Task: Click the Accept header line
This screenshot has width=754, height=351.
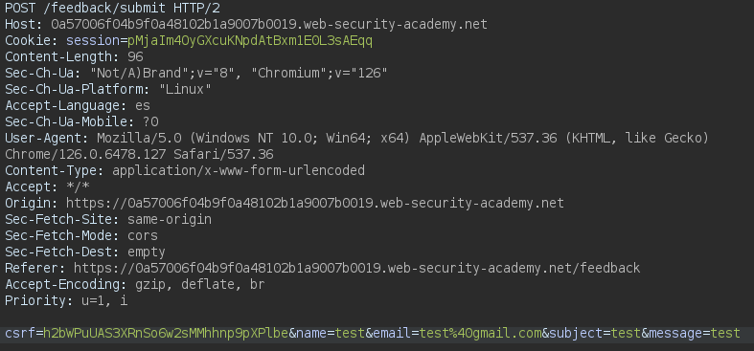Action: coord(47,186)
